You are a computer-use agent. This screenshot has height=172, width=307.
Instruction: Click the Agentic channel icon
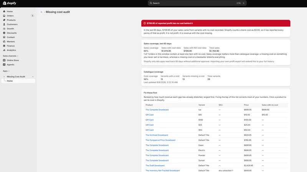coord(4,65)
